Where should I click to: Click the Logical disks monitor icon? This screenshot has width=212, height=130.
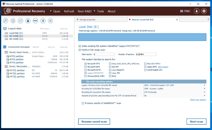click(5, 29)
